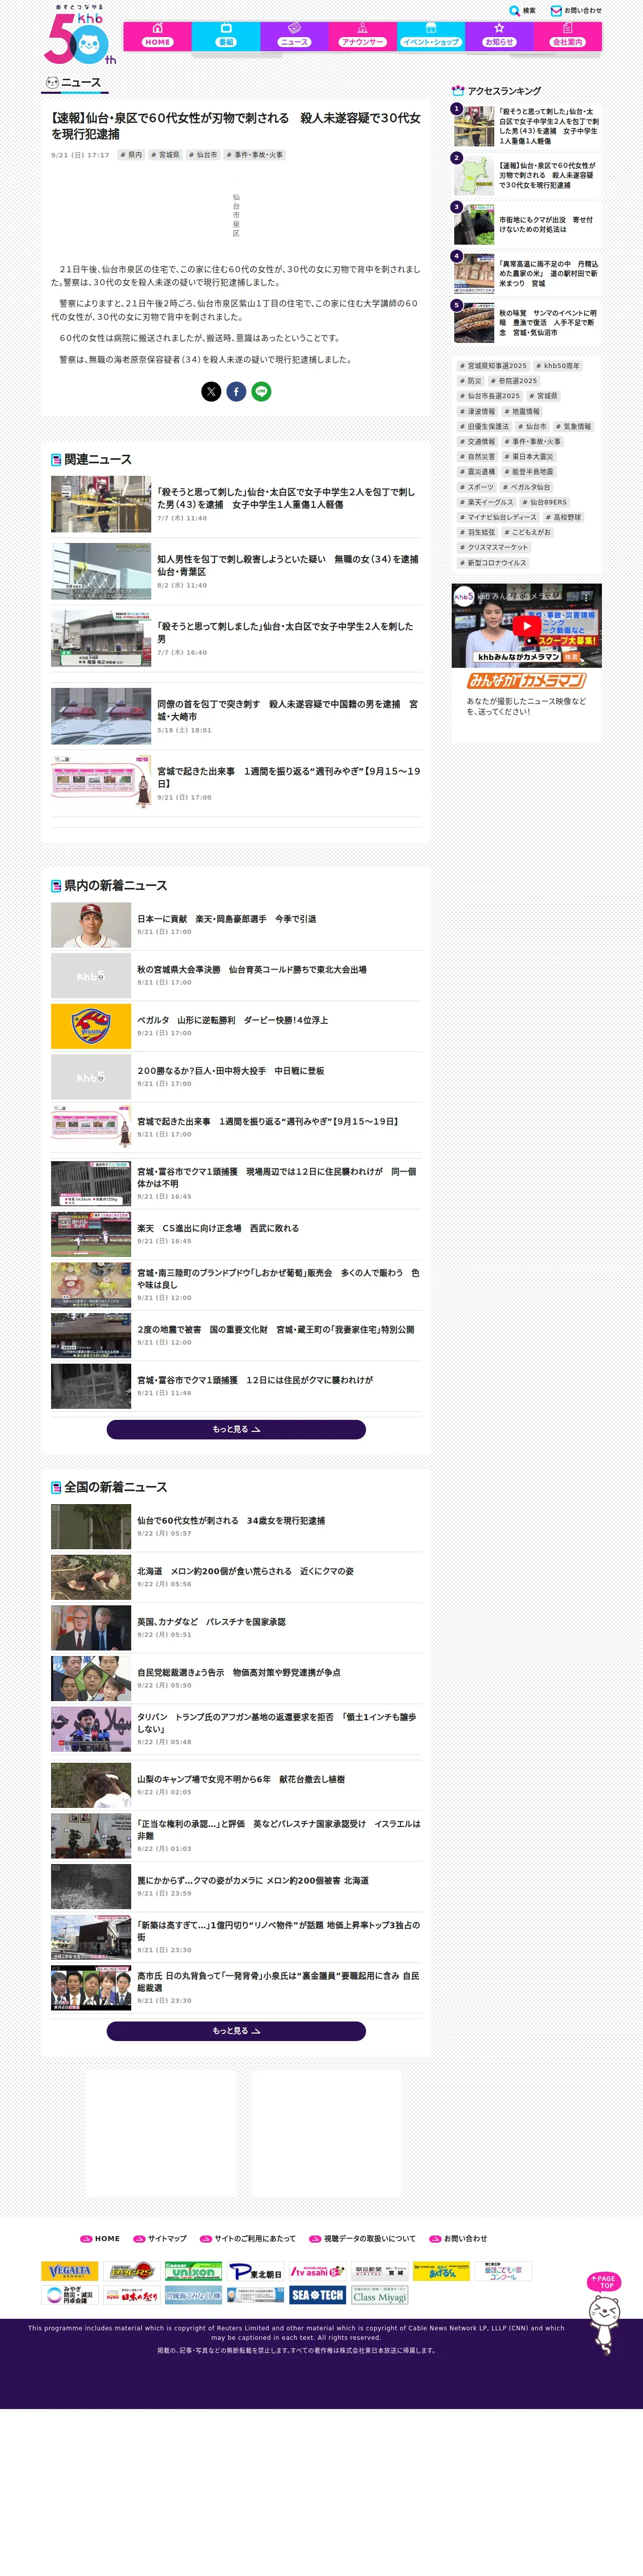643x2576 pixels.
Task: Open the みやぎ防災・減災円卓会議 banner
Action: coord(70,2295)
